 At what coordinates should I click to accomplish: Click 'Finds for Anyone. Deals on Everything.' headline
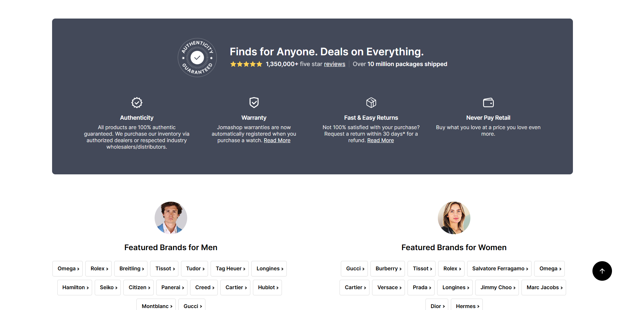(327, 52)
